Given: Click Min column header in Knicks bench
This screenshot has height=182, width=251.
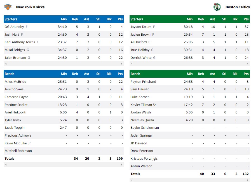Looking at the screenshot, I should point(64,74).
